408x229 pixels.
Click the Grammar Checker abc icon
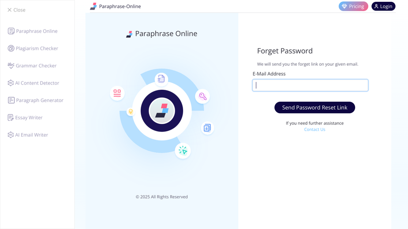coord(11,66)
